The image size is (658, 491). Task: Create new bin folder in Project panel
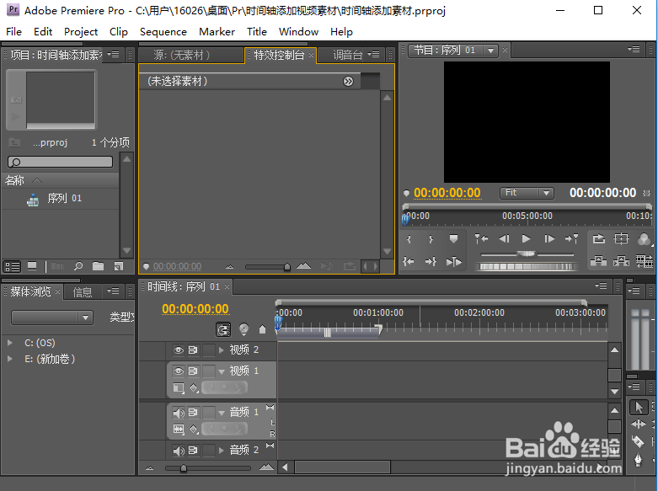click(99, 266)
